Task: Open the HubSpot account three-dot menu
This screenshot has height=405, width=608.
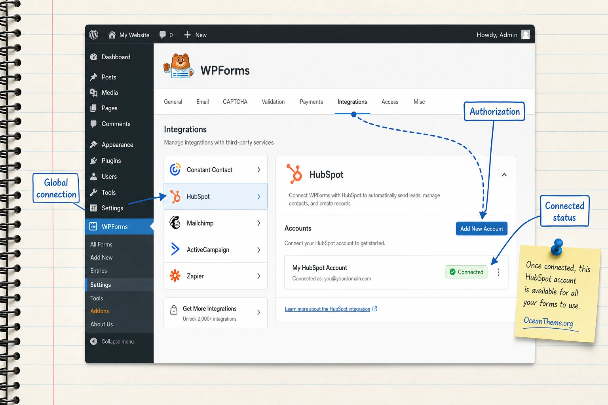Action: 498,272
